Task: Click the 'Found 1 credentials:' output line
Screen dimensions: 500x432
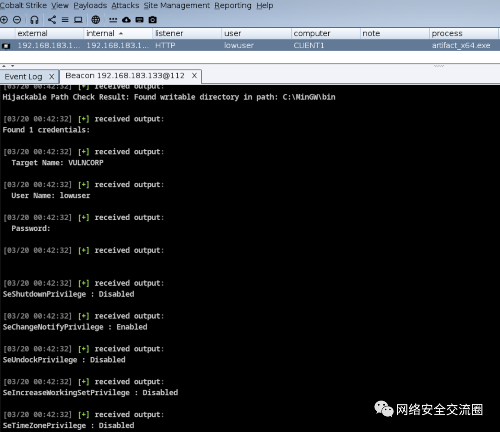Action: tap(46, 130)
